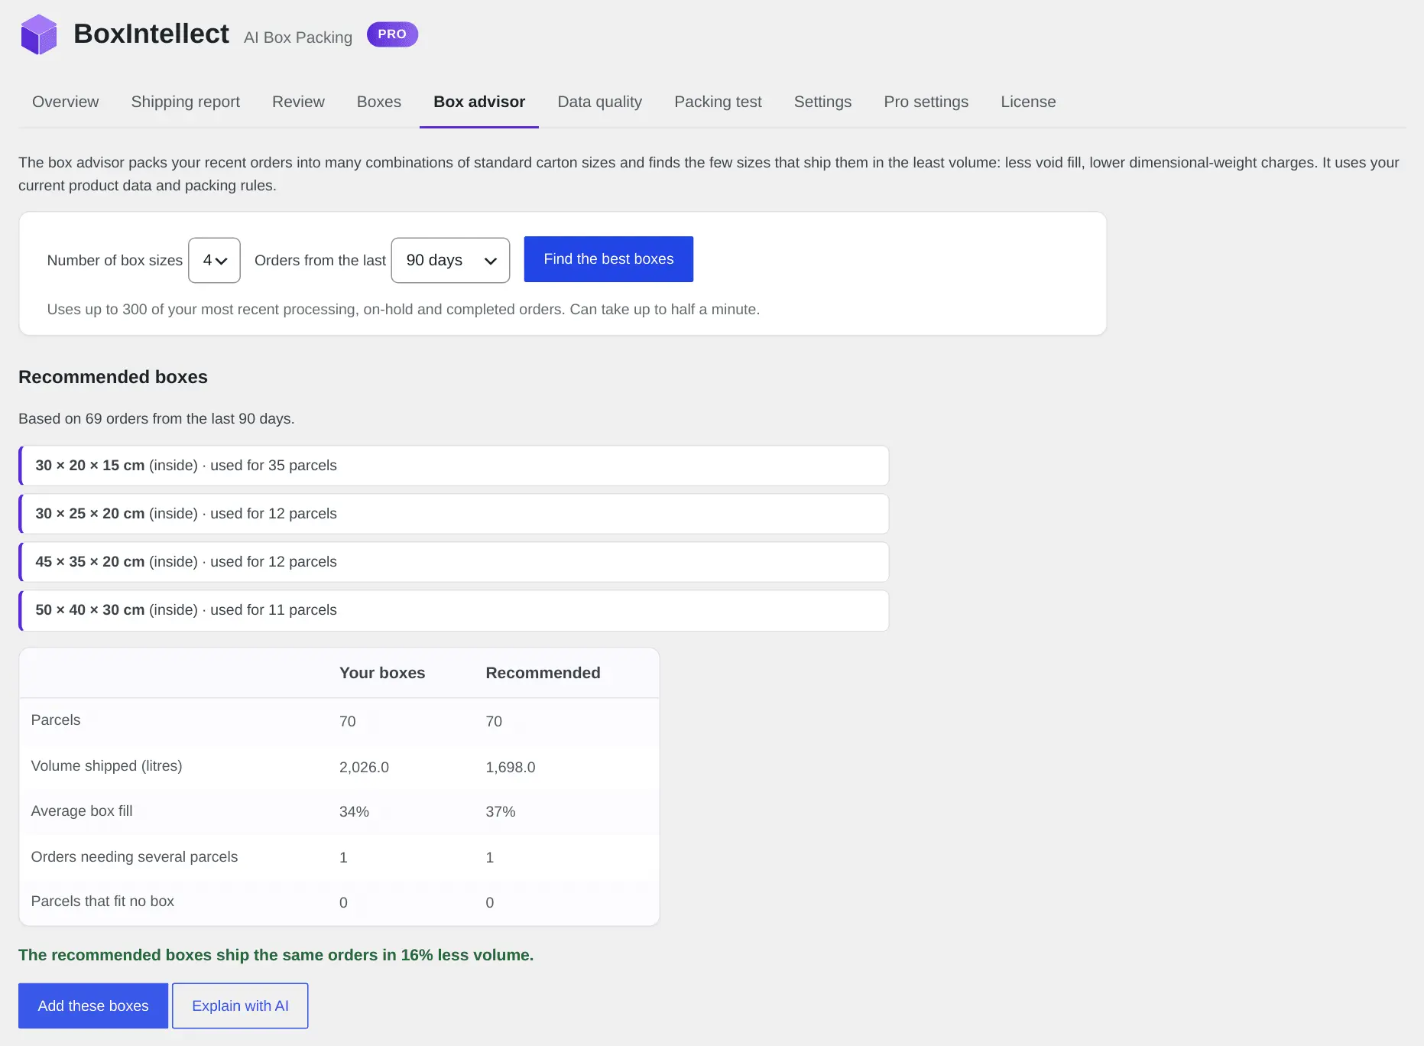Viewport: 1424px width, 1046px height.
Task: Open the 90 days period dropdown
Action: coord(450,260)
